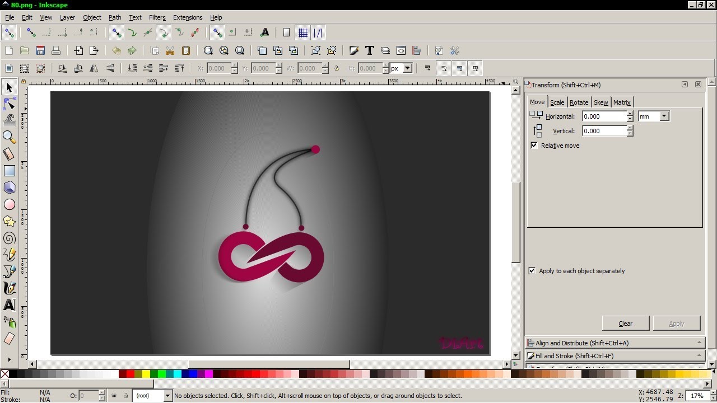
Task: Toggle master snapping enable button
Action: (9, 32)
